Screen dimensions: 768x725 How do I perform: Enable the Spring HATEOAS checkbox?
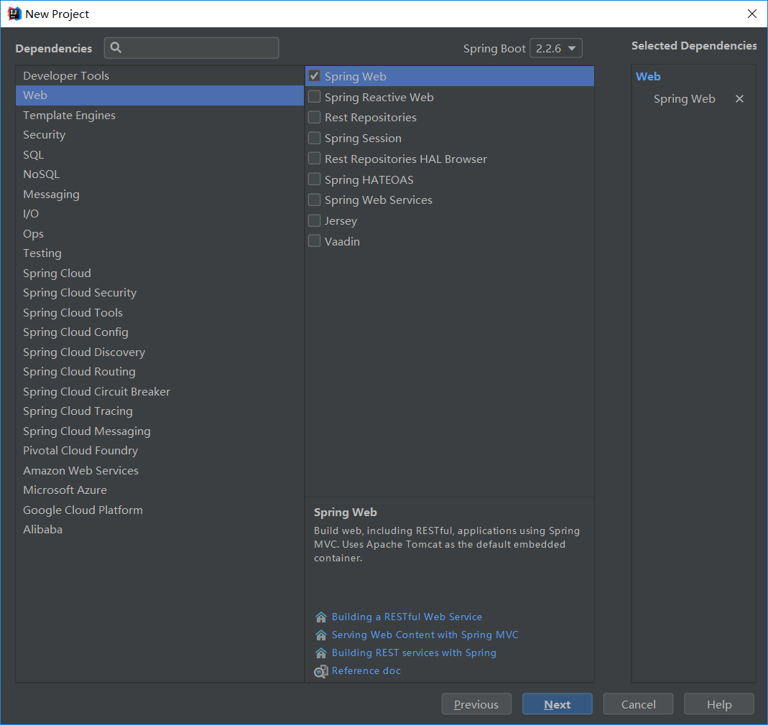[315, 179]
